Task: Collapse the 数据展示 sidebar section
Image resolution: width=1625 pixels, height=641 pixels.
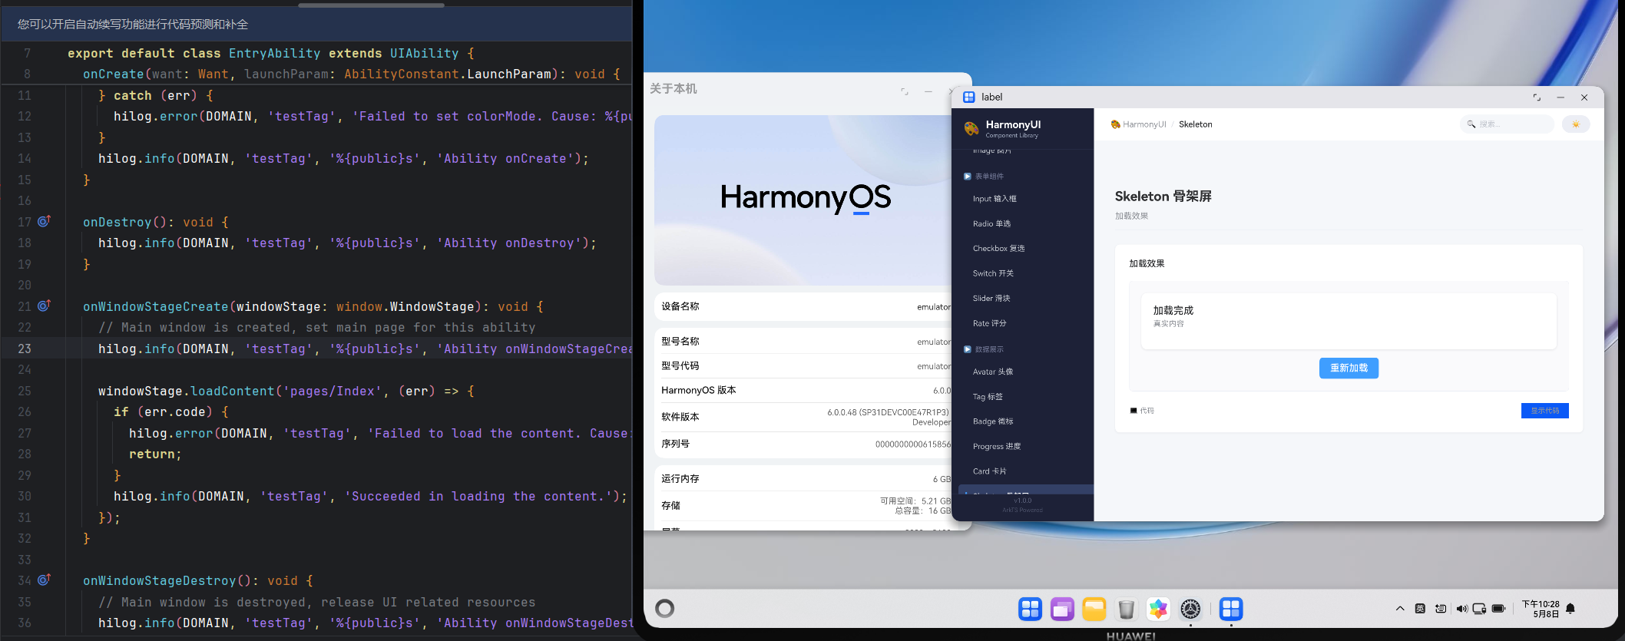Action: [984, 349]
